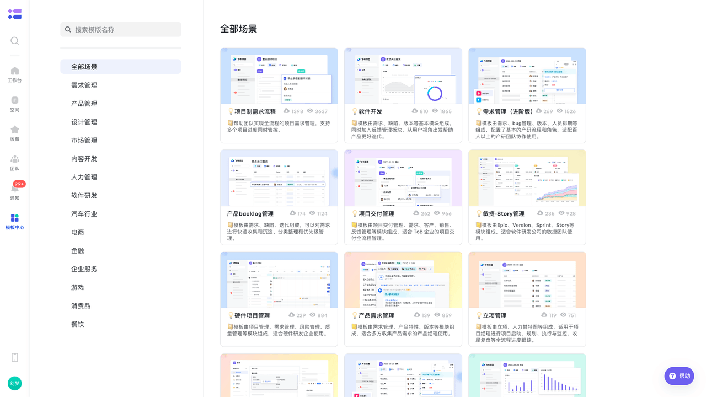706x397 pixels.
Task: Click the Feishu Project logo icon
Action: click(x=15, y=14)
